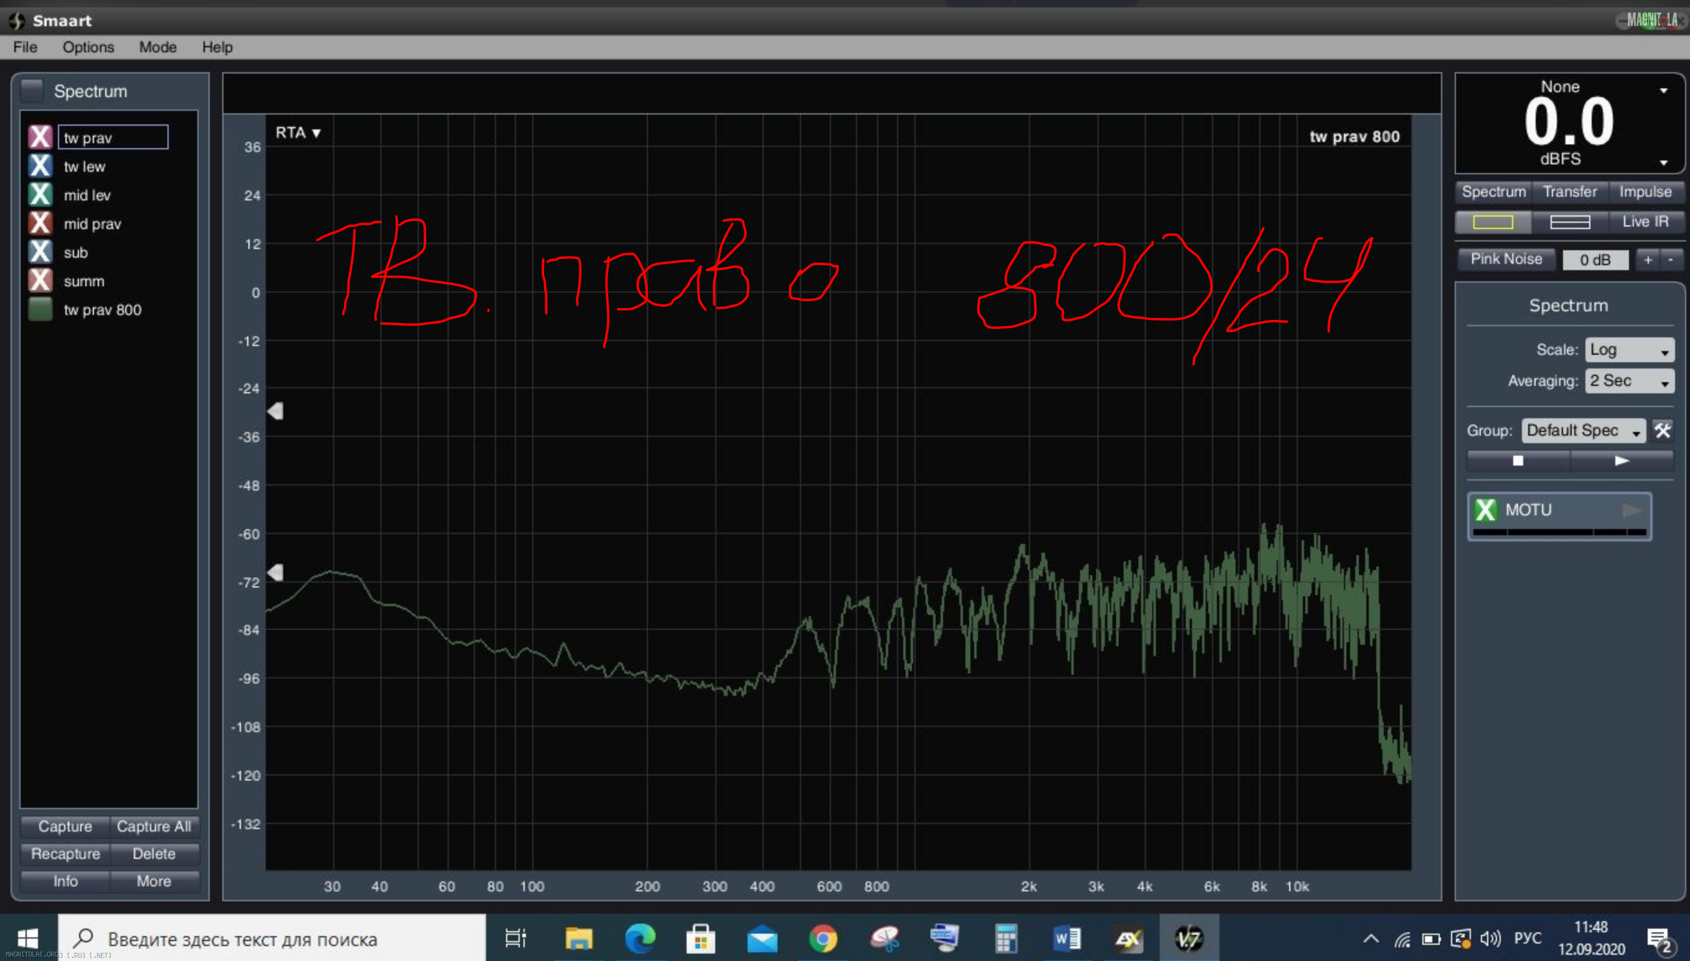Select the split-pane view layout icon
The width and height of the screenshot is (1690, 961).
pyautogui.click(x=1569, y=222)
